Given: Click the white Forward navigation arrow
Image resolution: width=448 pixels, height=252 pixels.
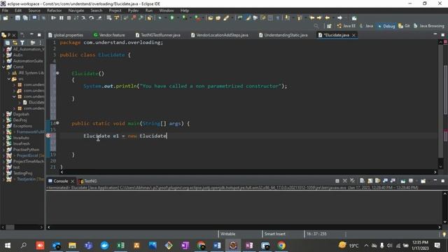Looking at the screenshot, I should (x=339, y=17).
